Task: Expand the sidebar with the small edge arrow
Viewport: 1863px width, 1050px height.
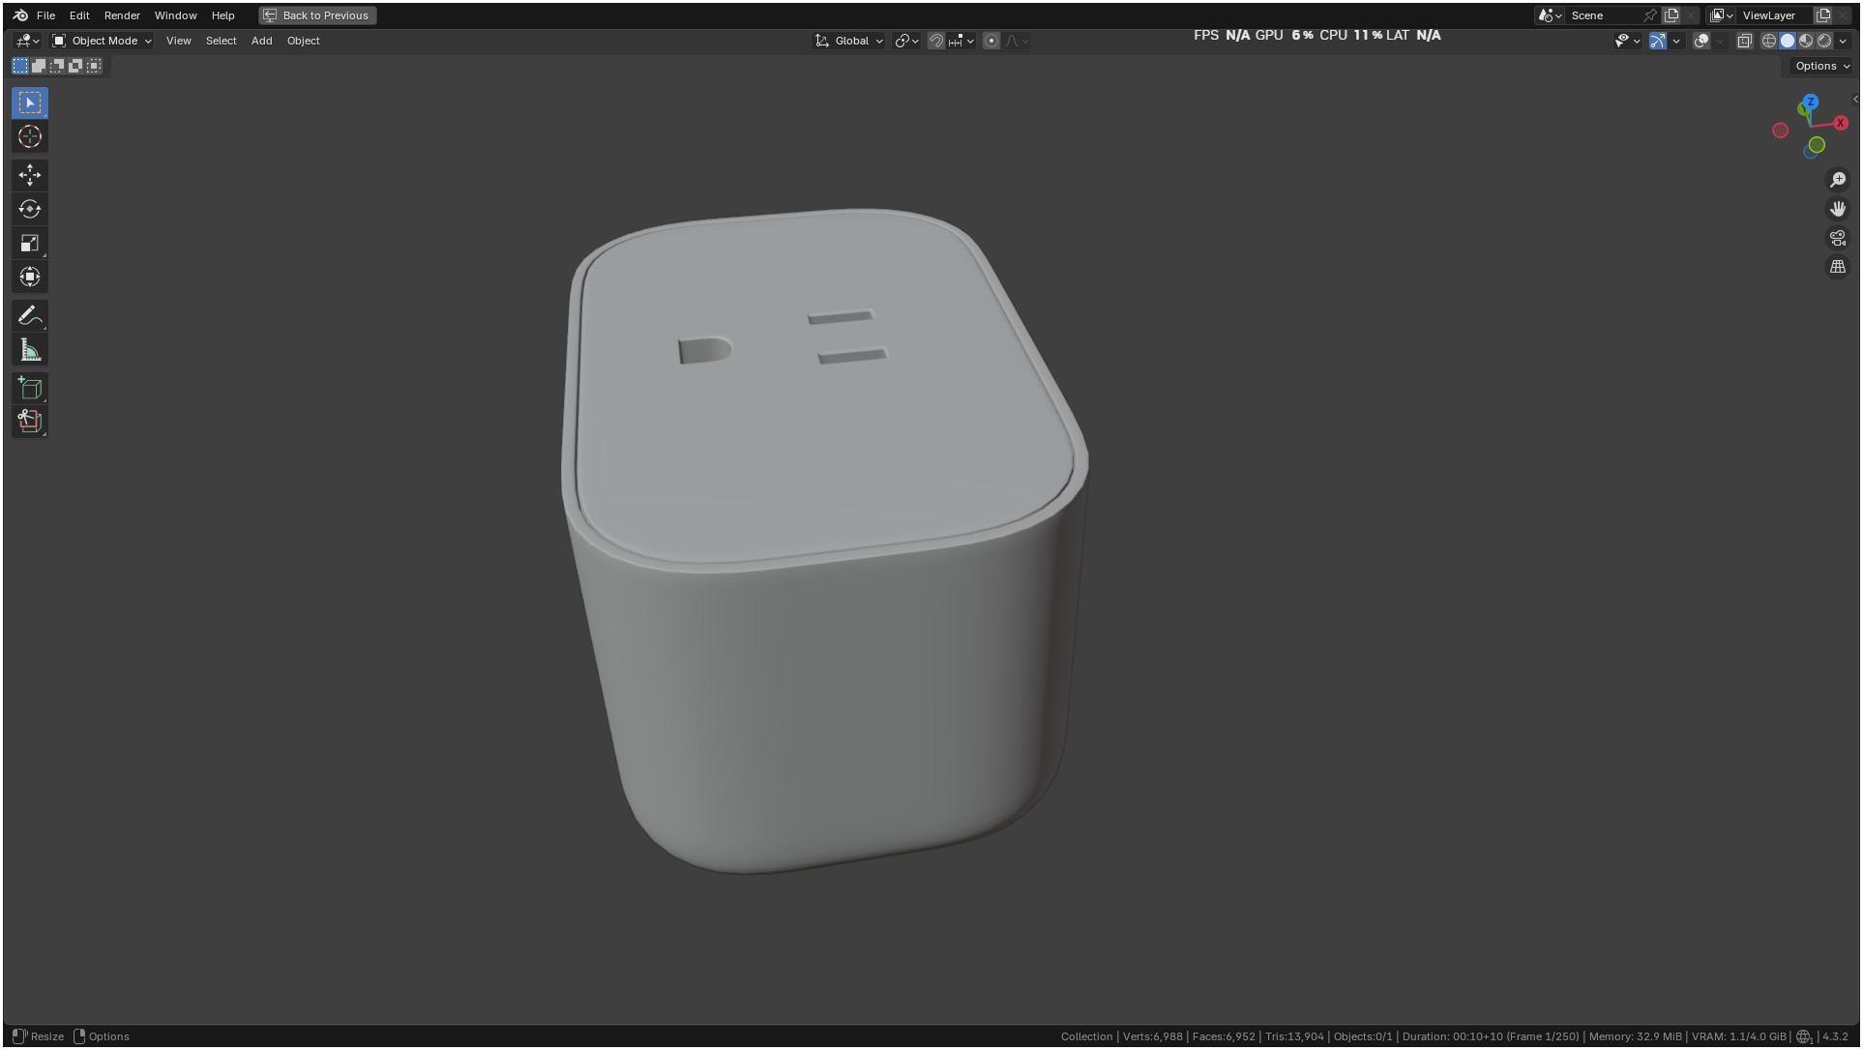Action: (x=1854, y=100)
